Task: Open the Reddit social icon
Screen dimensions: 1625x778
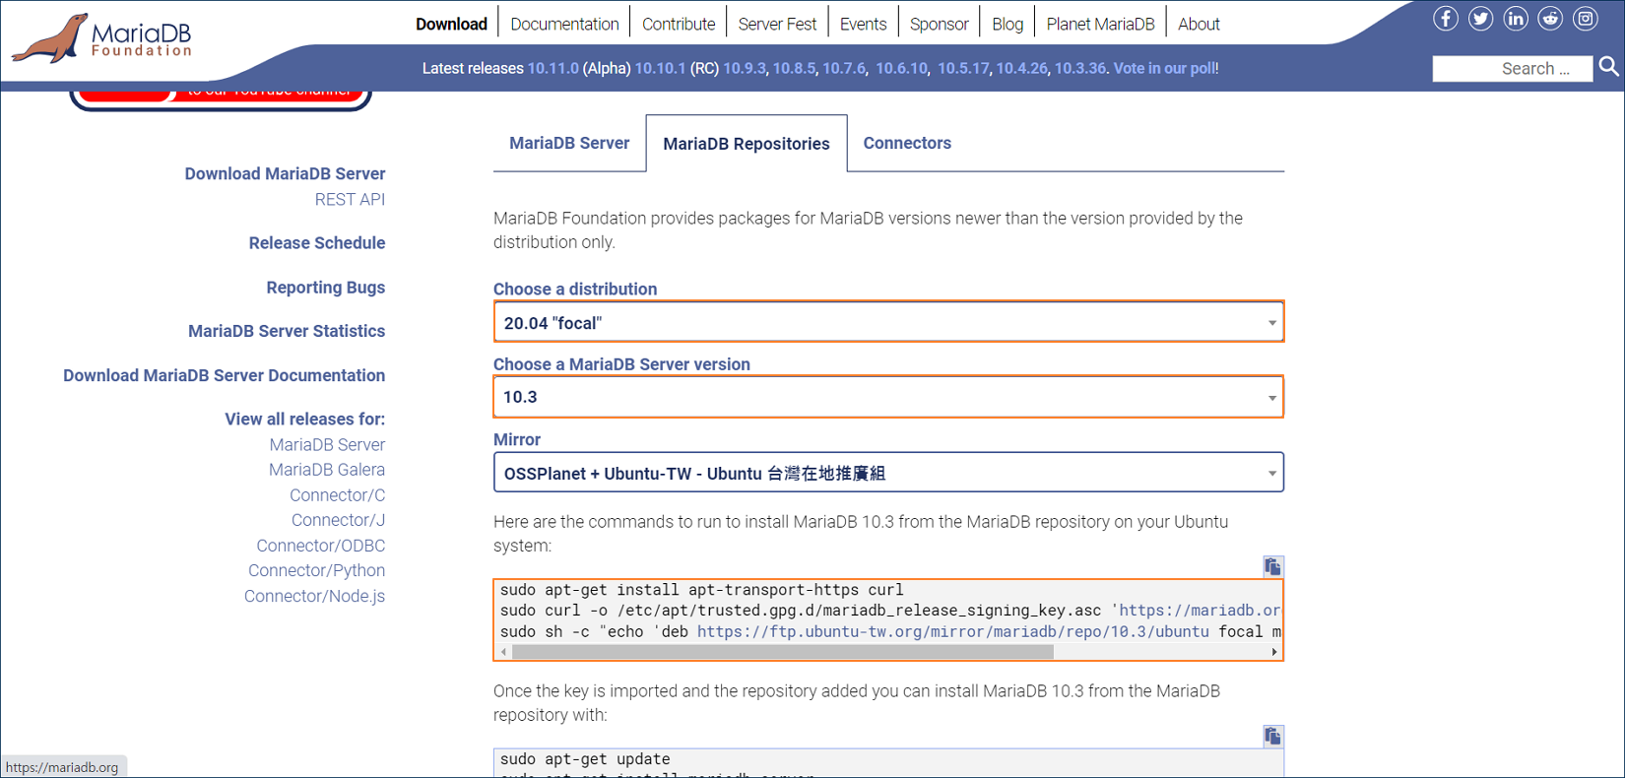Action: tap(1550, 19)
